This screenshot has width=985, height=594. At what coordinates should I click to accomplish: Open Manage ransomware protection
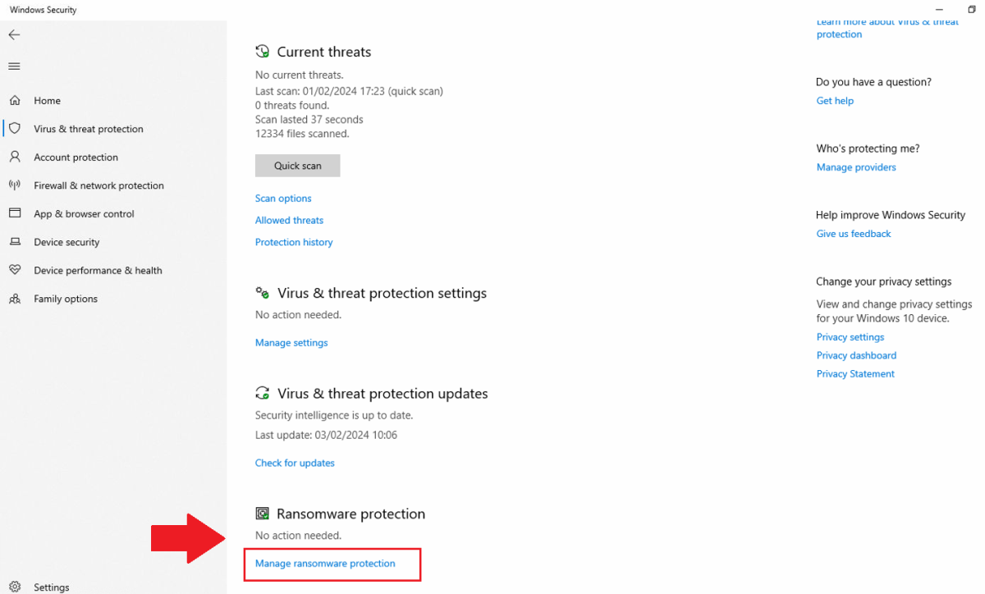tap(323, 564)
